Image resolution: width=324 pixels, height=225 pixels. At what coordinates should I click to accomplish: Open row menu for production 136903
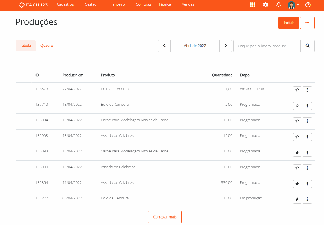point(307,137)
